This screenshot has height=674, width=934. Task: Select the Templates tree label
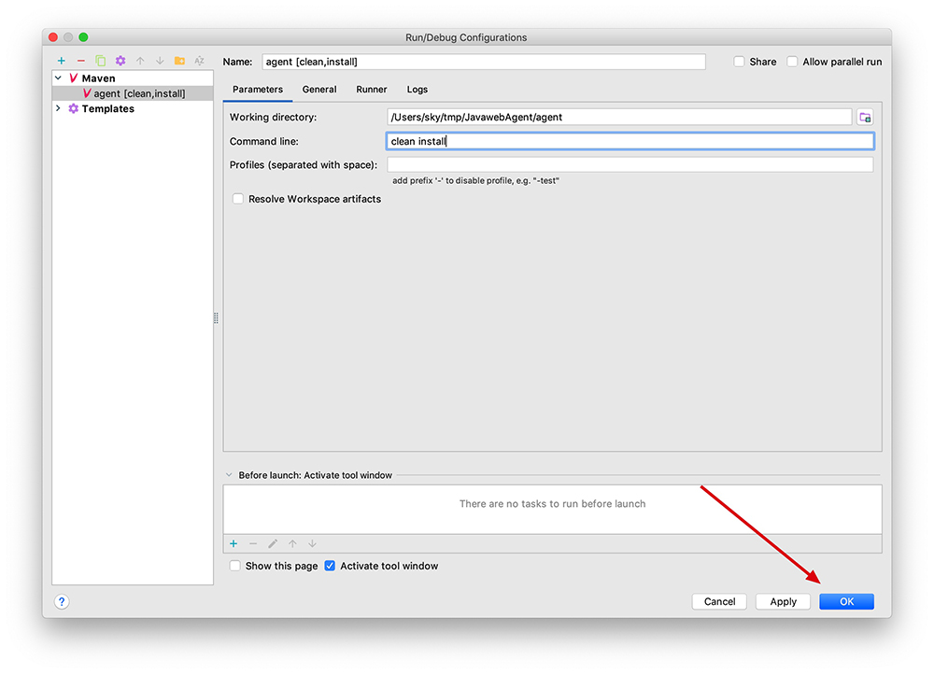point(107,108)
